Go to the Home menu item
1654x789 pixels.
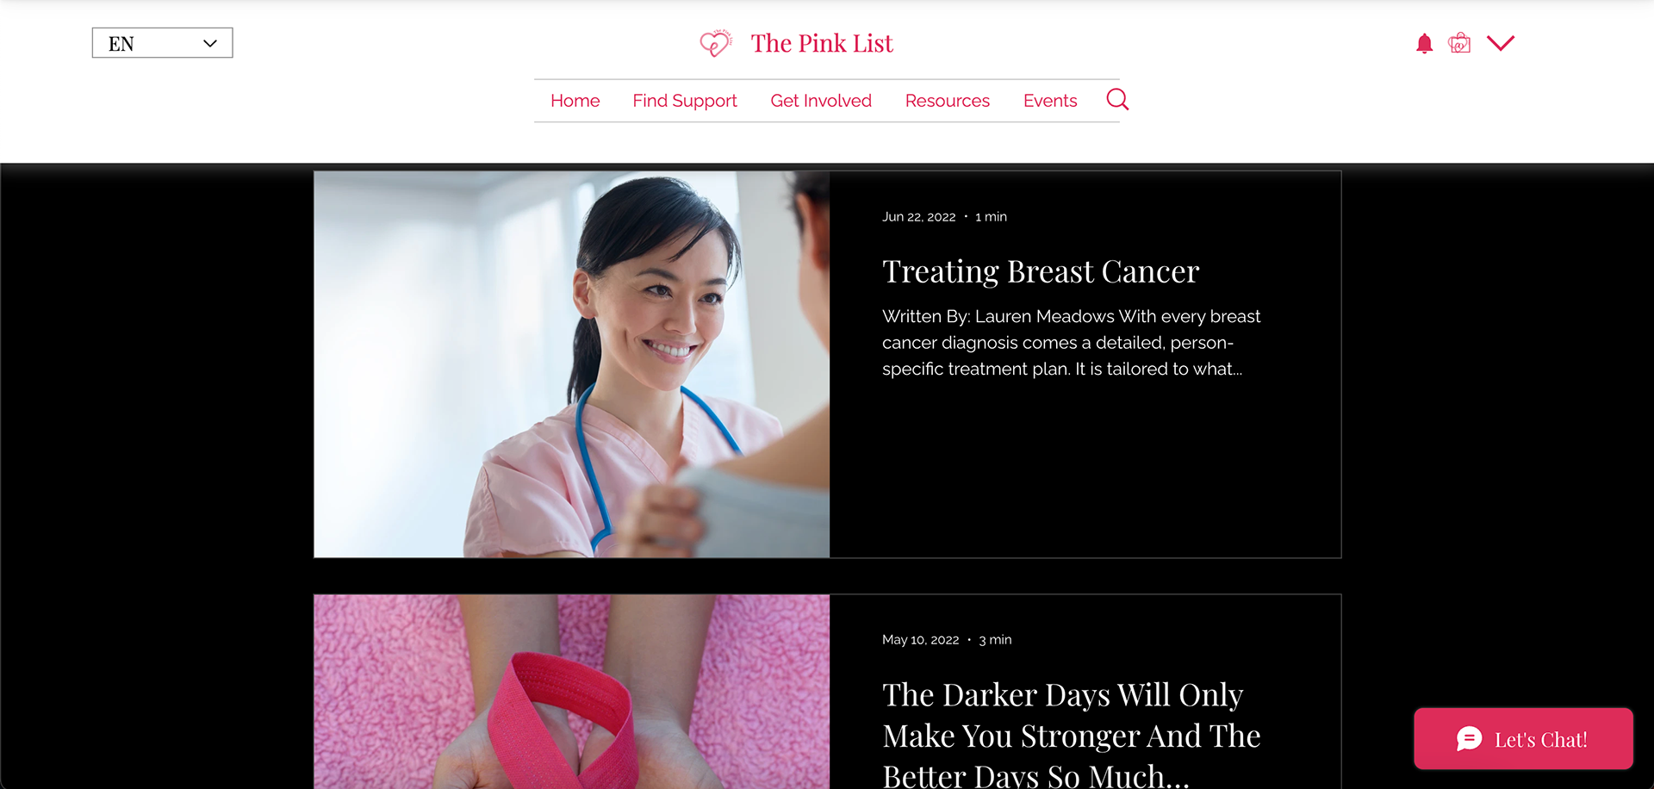575,101
